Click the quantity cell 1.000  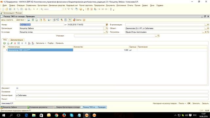click(101, 50)
